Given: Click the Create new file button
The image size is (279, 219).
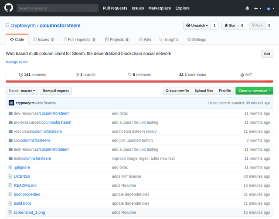Looking at the screenshot, I should (x=177, y=91).
